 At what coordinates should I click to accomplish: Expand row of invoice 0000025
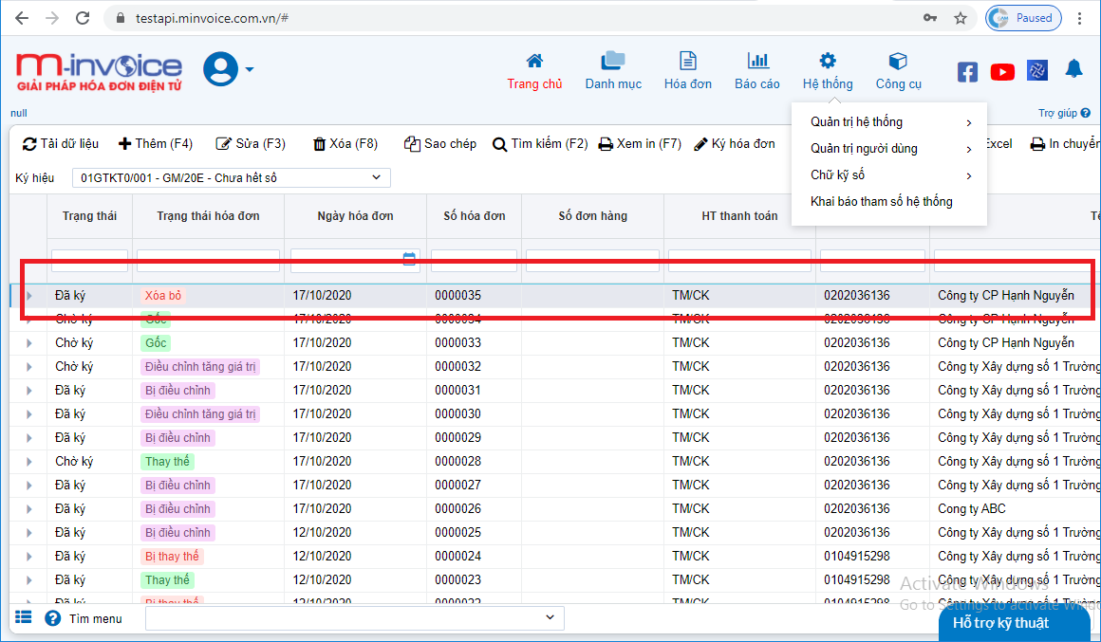pyautogui.click(x=28, y=533)
